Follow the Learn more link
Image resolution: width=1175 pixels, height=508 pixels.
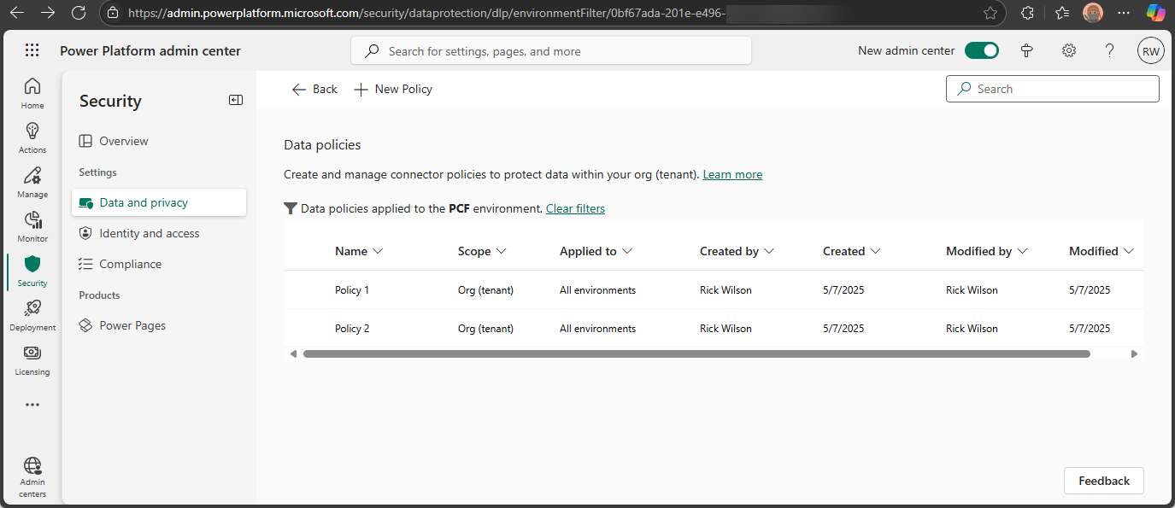point(732,174)
